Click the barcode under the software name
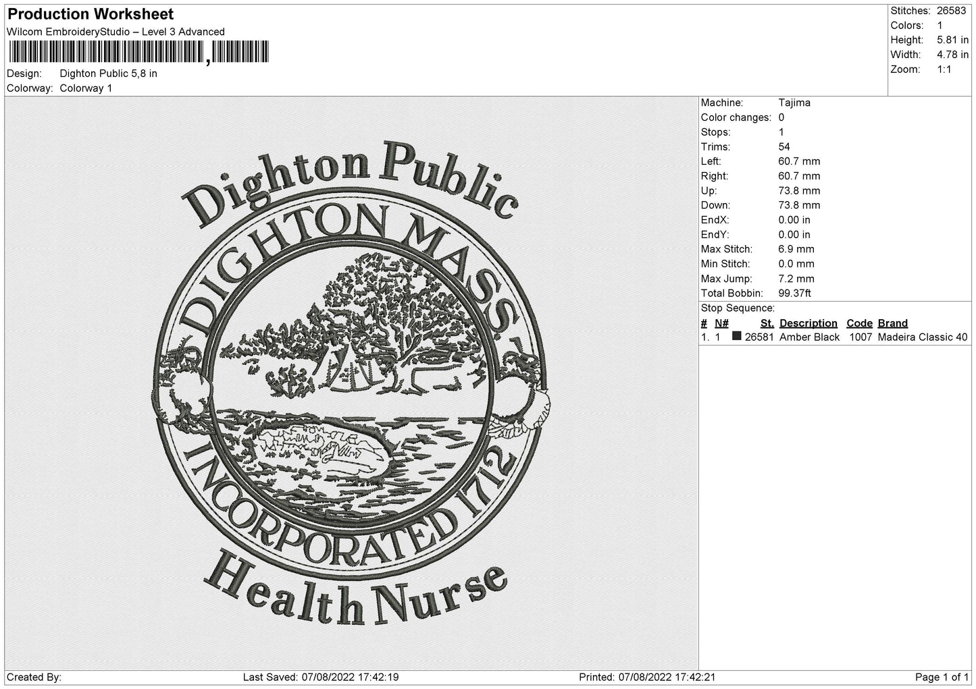The width and height of the screenshot is (976, 689). pyautogui.click(x=138, y=52)
